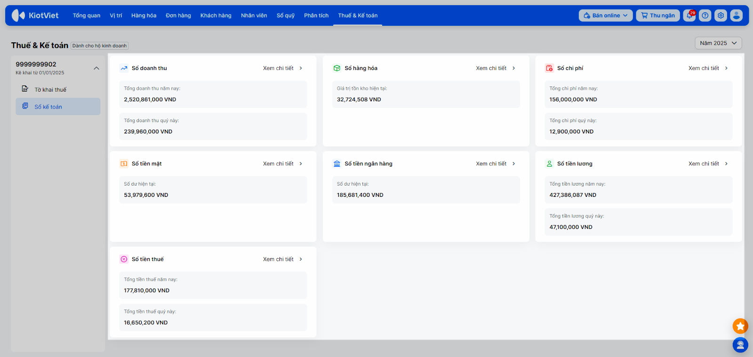This screenshot has width=753, height=357.
Task: Click the Thu ngân shopping cart icon
Action: [644, 16]
